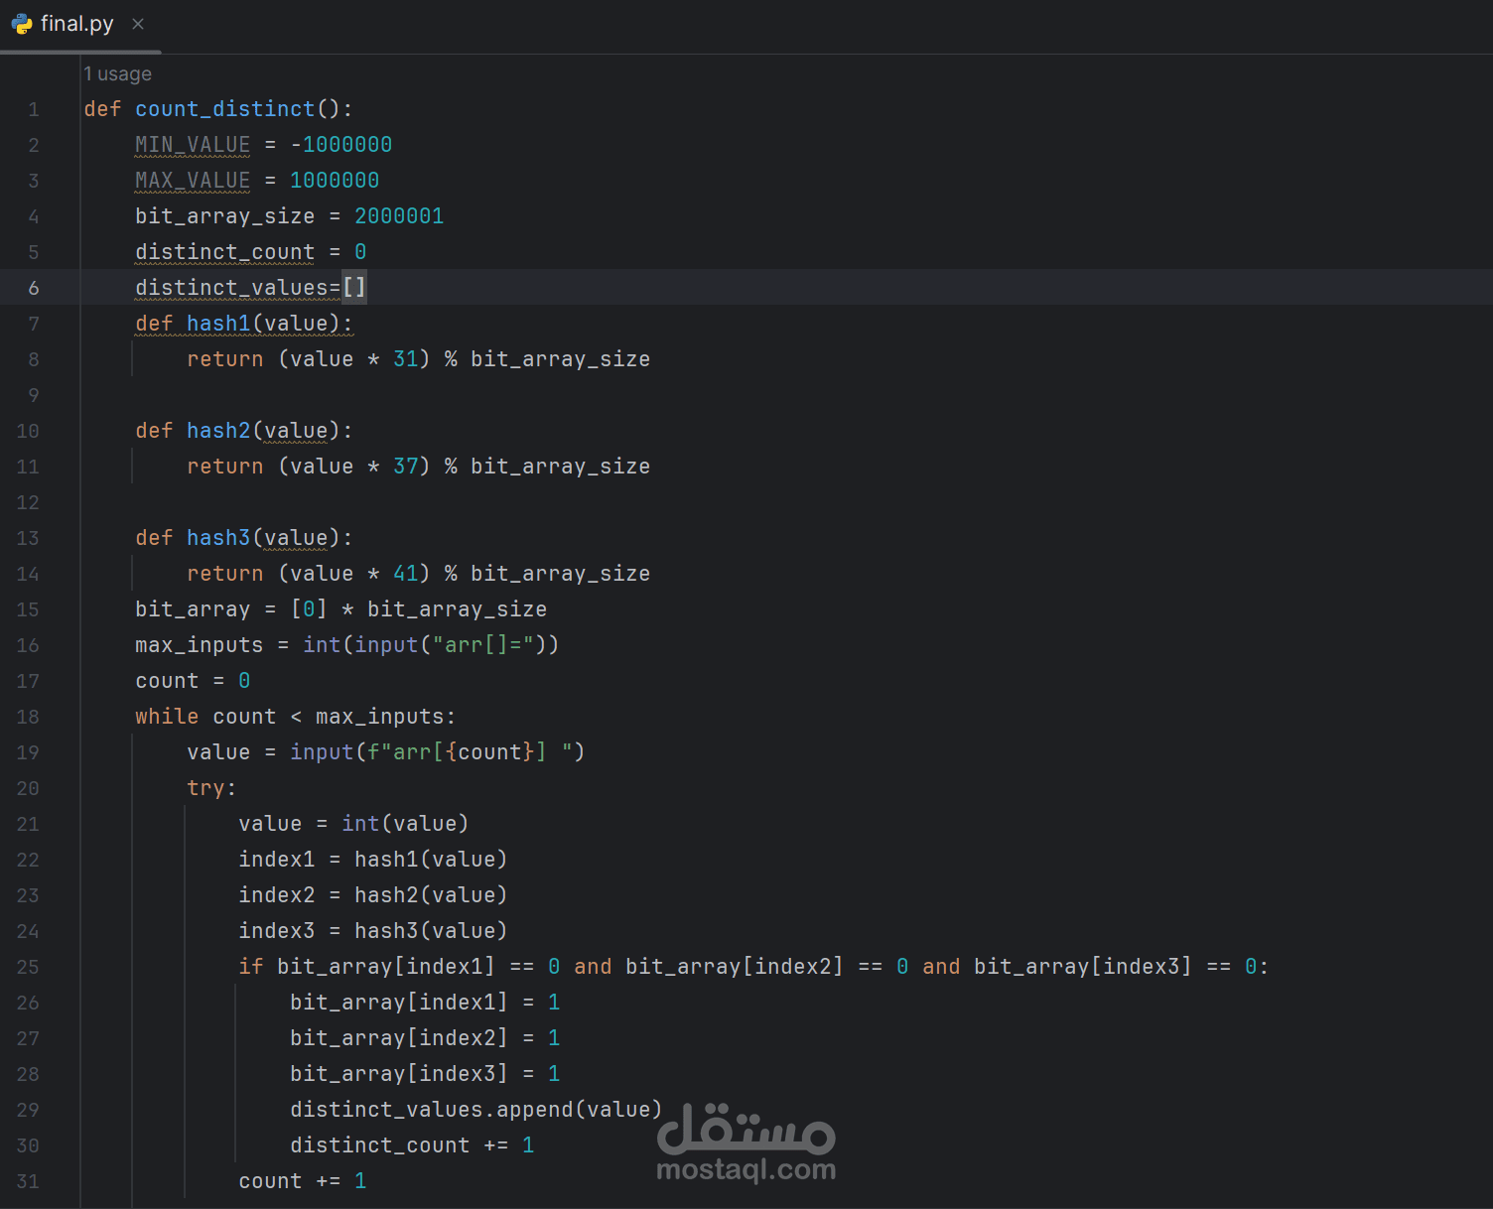Click line number 18 in gutter
Screen dimensions: 1493x1209
[x=28, y=717]
